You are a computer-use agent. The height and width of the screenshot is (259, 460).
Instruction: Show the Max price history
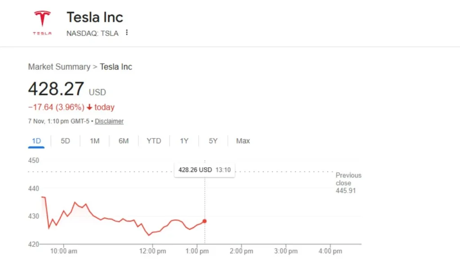tap(243, 141)
